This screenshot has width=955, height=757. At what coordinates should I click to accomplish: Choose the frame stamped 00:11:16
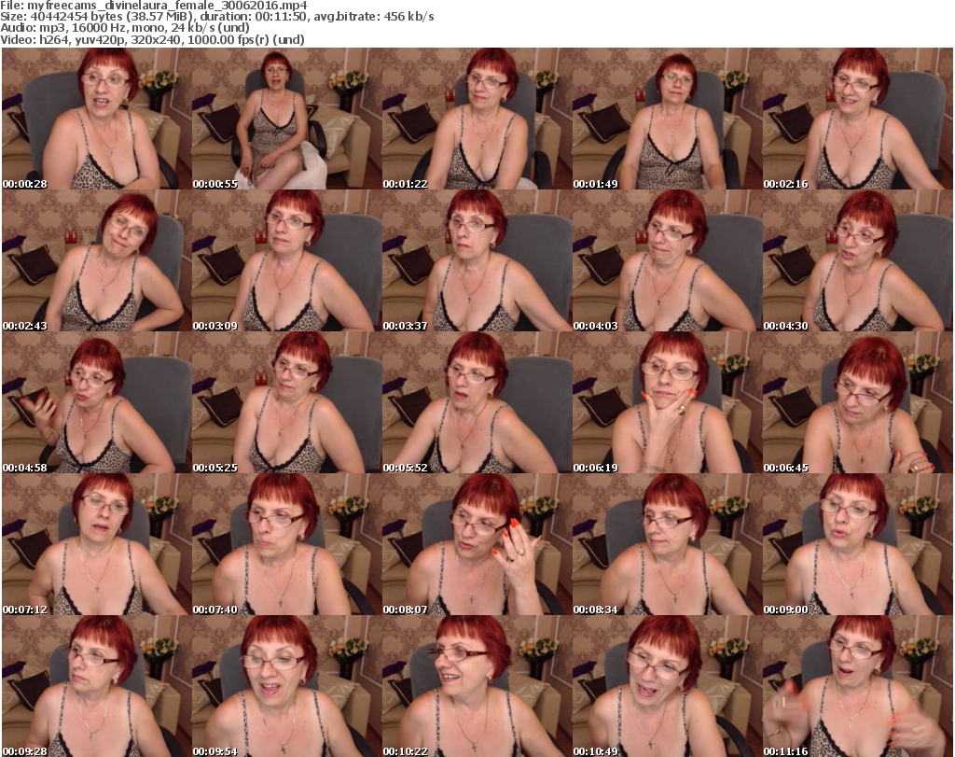pos(858,686)
